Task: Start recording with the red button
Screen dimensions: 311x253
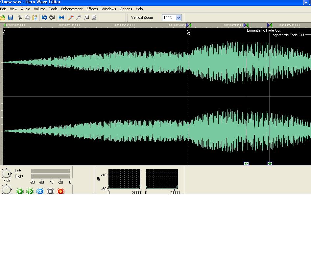Action: click(x=61, y=191)
